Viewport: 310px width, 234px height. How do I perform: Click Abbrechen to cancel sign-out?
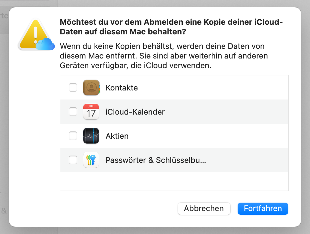(x=204, y=208)
